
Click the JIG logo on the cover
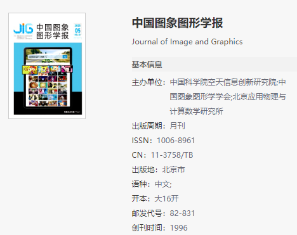coord(23,29)
